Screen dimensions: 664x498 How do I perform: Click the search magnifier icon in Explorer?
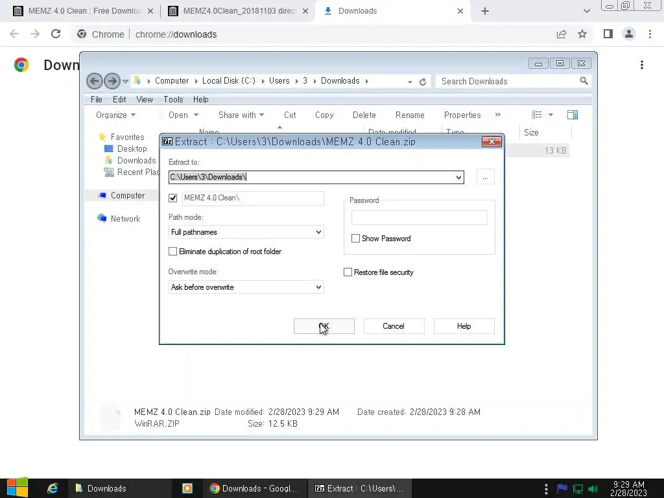[x=584, y=80]
